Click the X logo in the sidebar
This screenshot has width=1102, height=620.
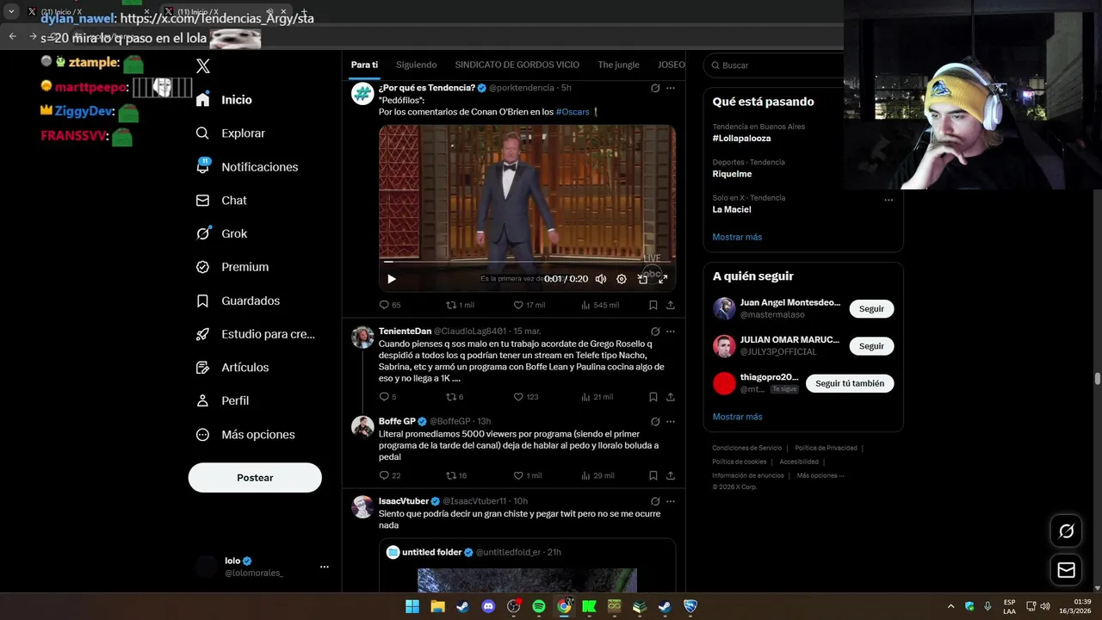coord(203,66)
